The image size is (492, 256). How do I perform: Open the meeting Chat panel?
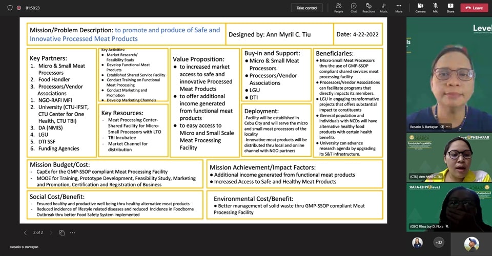click(354, 7)
